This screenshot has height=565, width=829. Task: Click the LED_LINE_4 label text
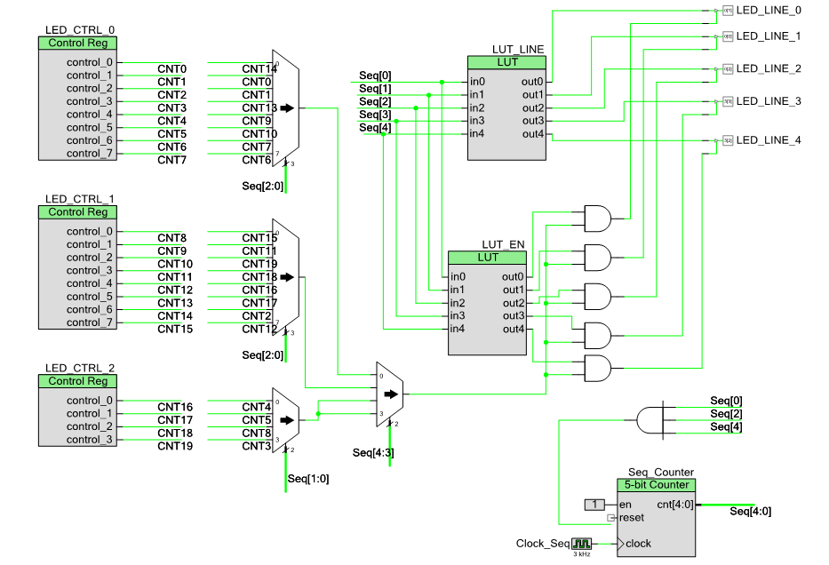769,140
